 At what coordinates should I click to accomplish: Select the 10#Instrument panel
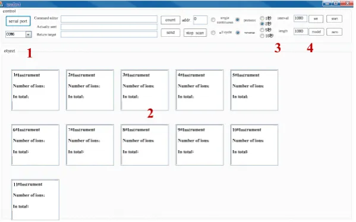pyautogui.click(x=254, y=145)
